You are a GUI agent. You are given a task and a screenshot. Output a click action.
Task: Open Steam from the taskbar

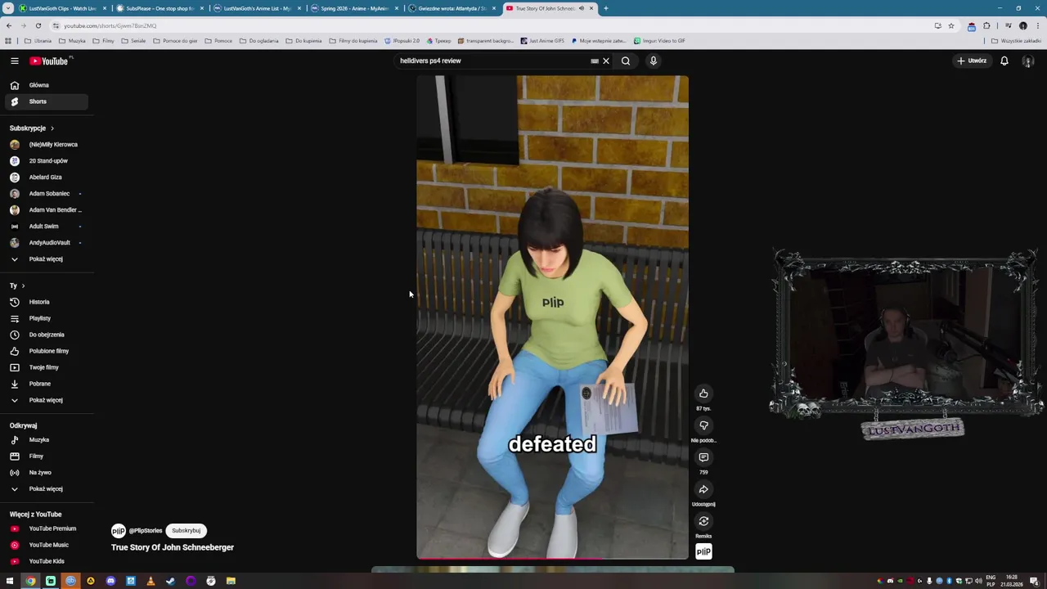click(x=170, y=581)
